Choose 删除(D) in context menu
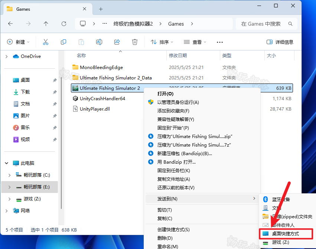The width and height of the screenshot is (316, 249). click(x=165, y=238)
